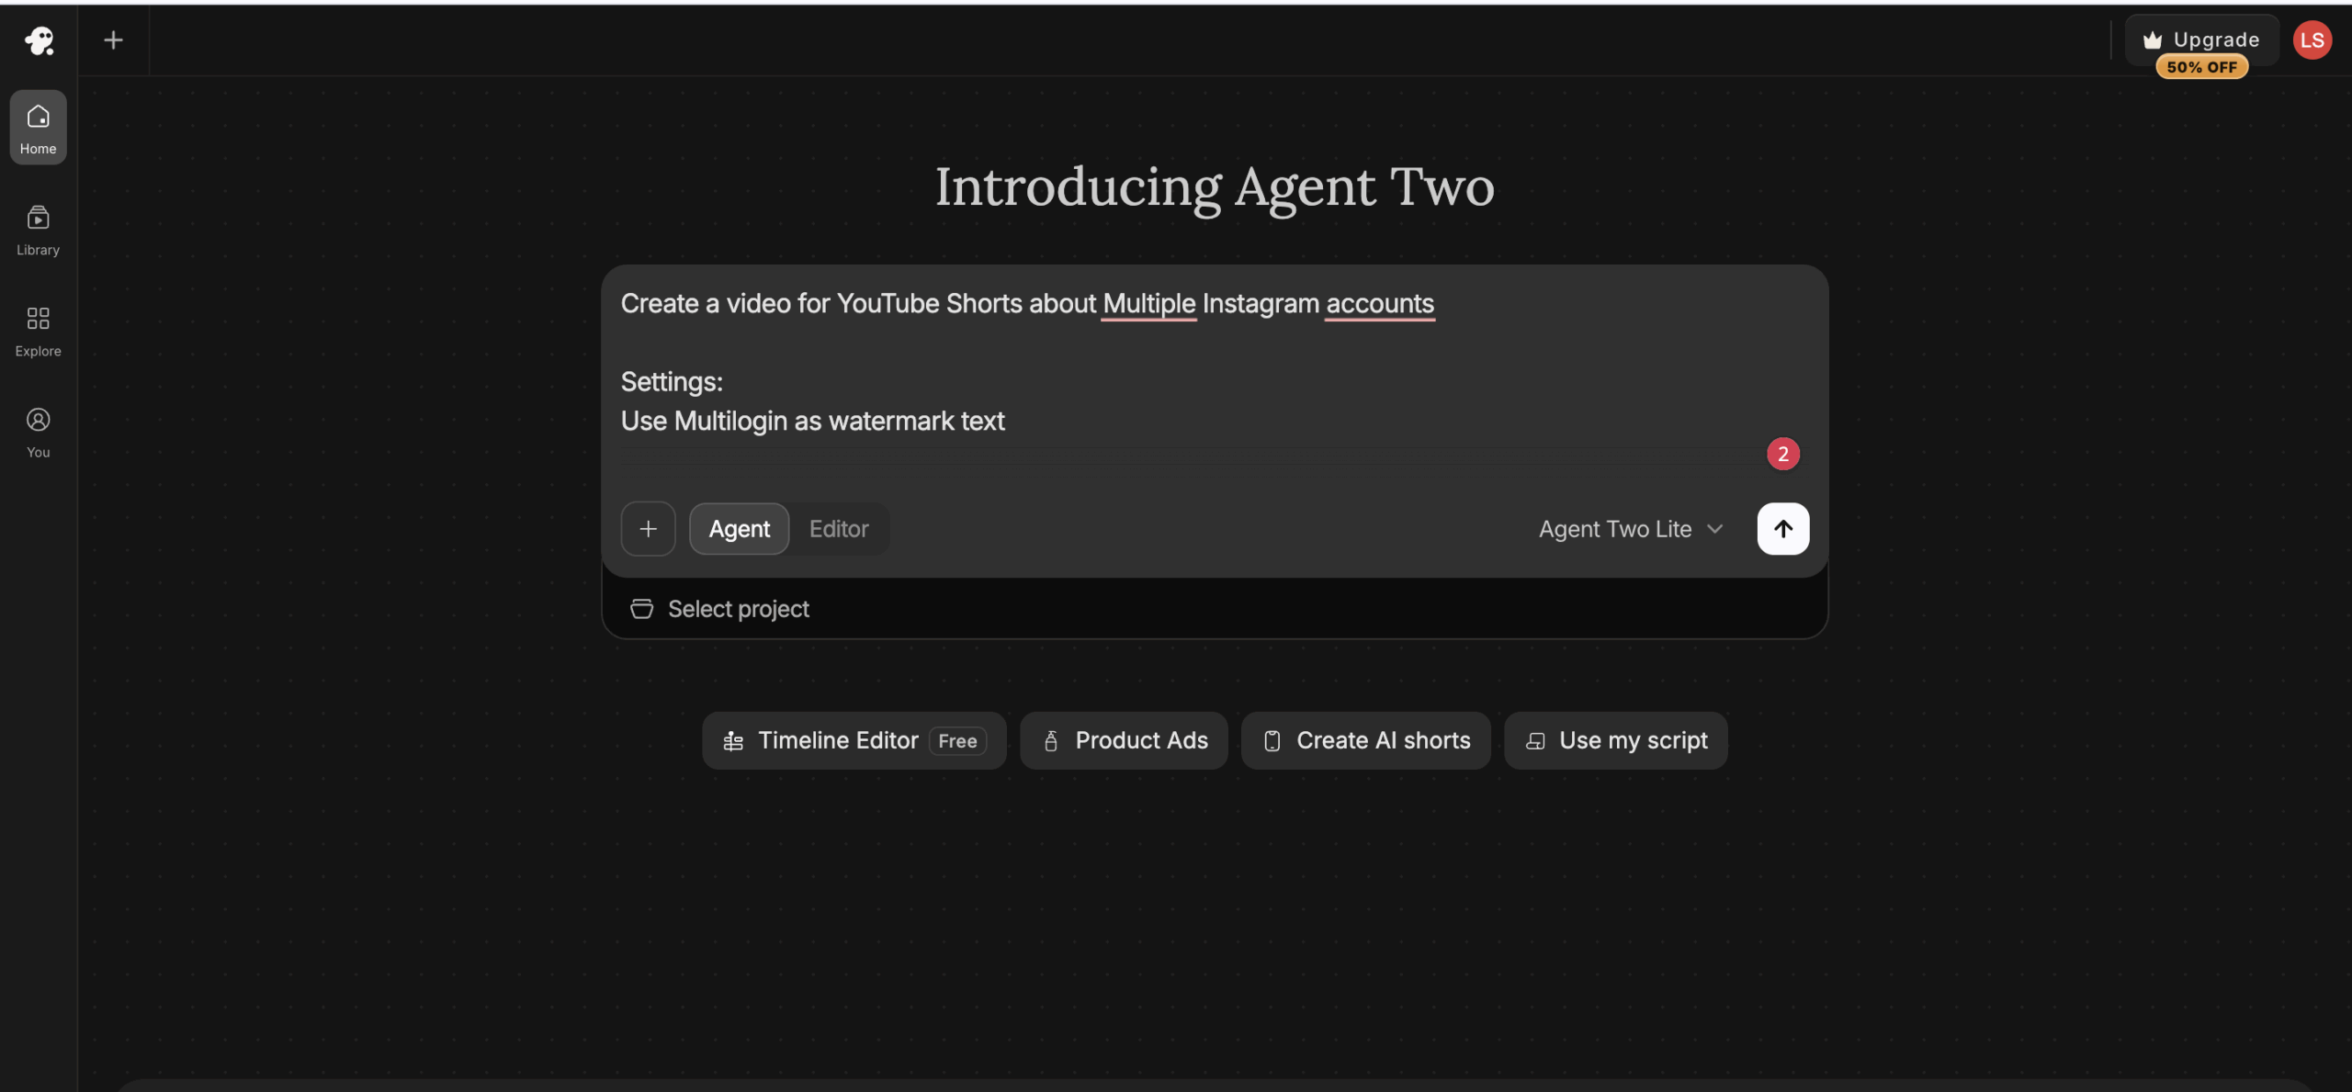The height and width of the screenshot is (1092, 2352).
Task: Open the You profile section
Action: click(38, 432)
